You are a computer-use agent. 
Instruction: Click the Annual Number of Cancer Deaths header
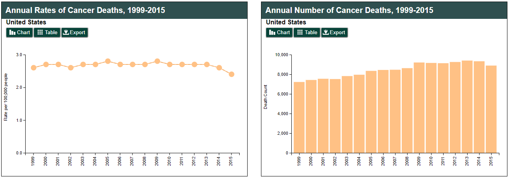click(349, 10)
